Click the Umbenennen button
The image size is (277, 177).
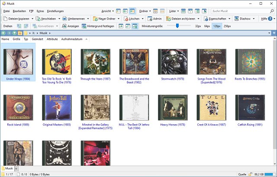pyautogui.click(x=74, y=19)
